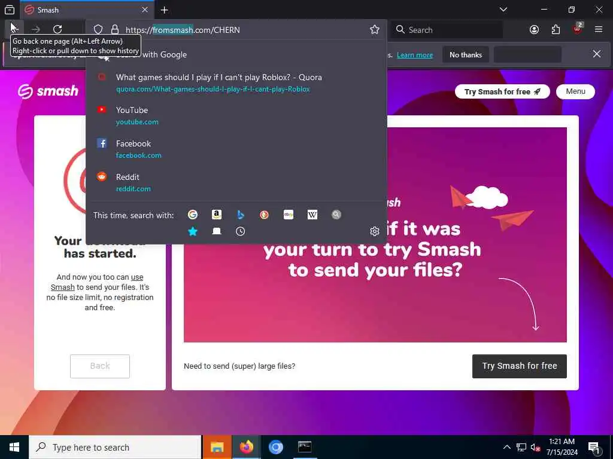Image resolution: width=613 pixels, height=459 pixels.
Task: Search with Google one-off engine icon
Action: (192, 215)
